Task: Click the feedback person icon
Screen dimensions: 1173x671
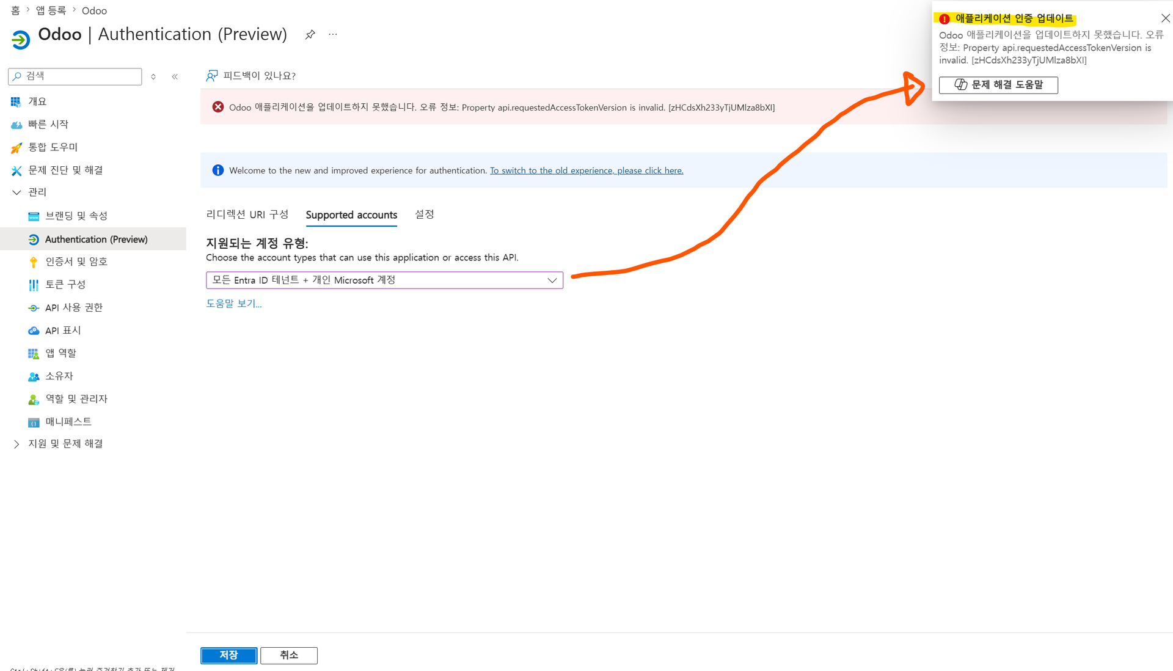Action: pos(212,76)
